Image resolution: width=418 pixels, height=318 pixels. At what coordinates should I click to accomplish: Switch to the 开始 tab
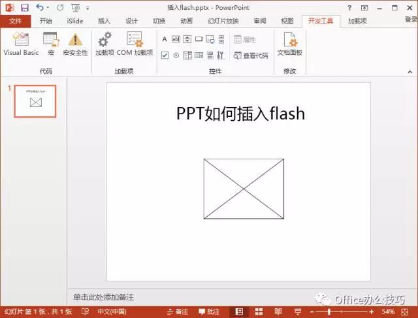click(46, 21)
